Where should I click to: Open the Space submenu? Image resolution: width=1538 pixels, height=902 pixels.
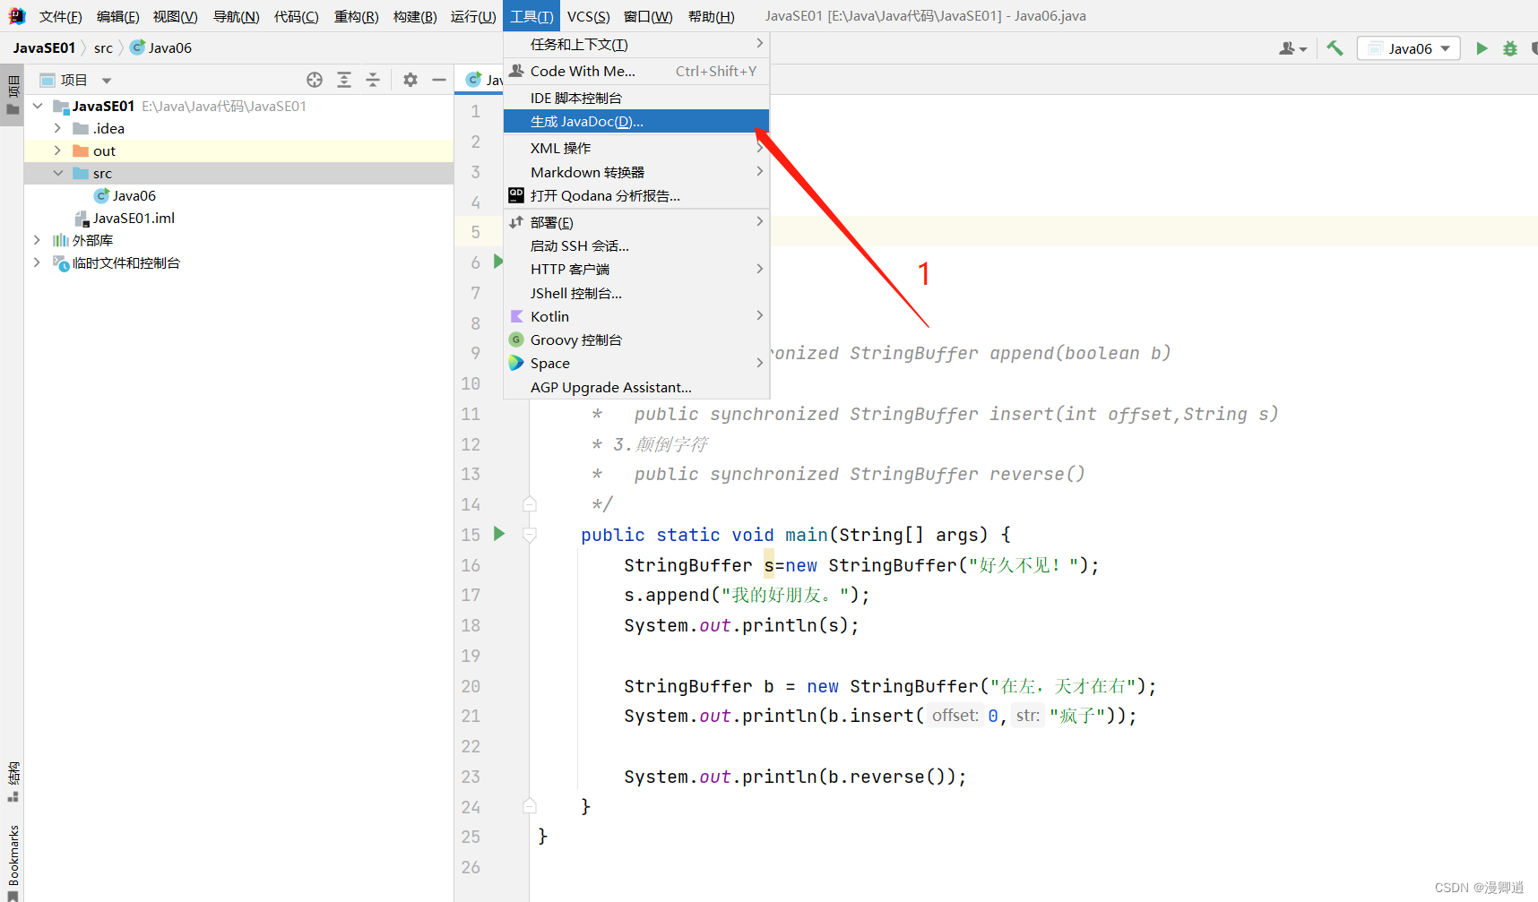point(636,363)
